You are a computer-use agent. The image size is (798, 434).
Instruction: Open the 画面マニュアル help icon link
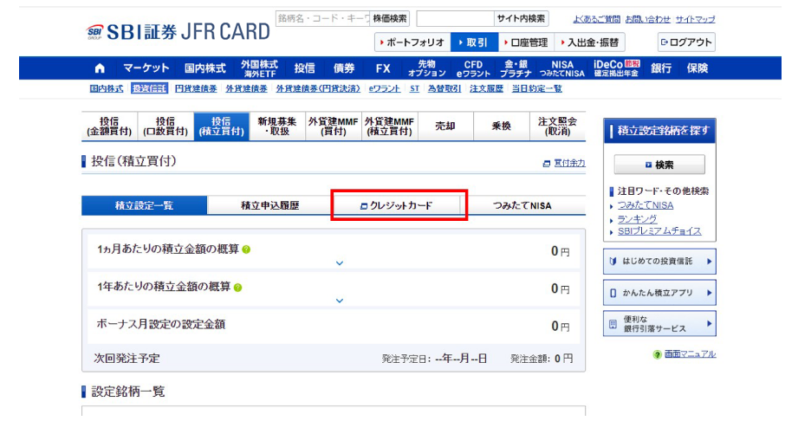[658, 354]
